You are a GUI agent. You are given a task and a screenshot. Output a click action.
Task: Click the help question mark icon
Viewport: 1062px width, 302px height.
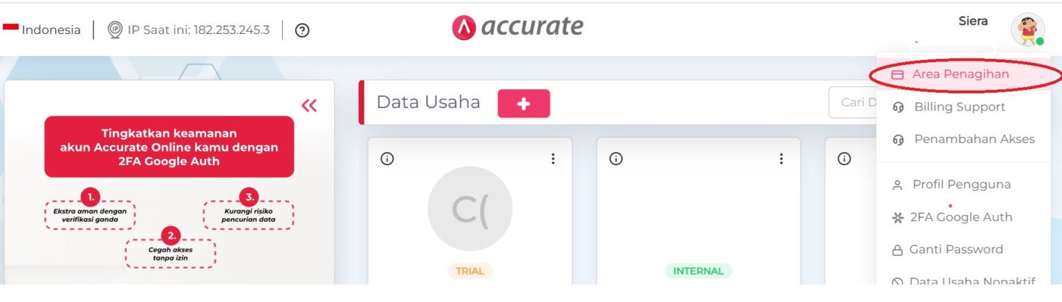[x=301, y=30]
